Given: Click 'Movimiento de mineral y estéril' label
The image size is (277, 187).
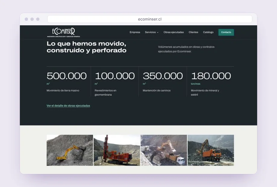Looking at the screenshot, I should [x=205, y=93].
